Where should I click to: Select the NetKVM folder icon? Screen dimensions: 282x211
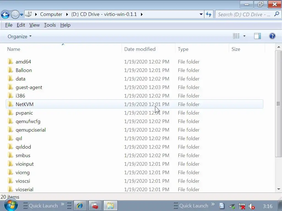[10, 104]
